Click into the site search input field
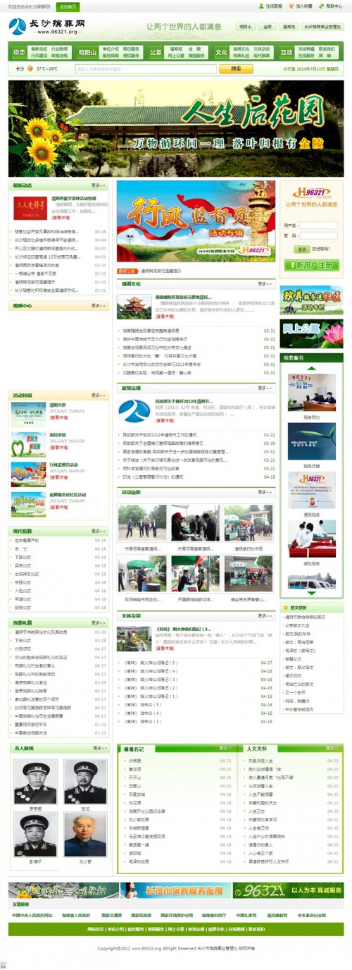 click(146, 69)
